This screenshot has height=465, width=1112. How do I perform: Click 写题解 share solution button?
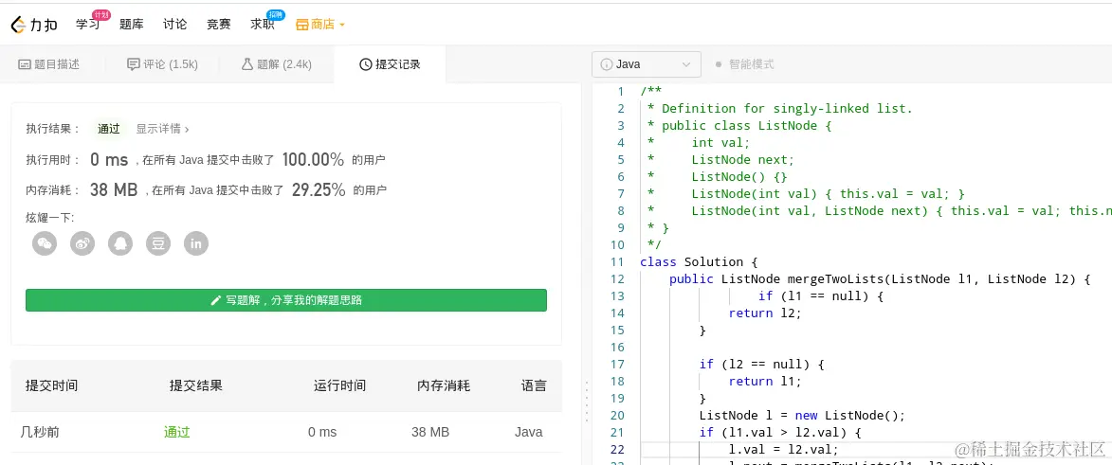click(x=285, y=300)
